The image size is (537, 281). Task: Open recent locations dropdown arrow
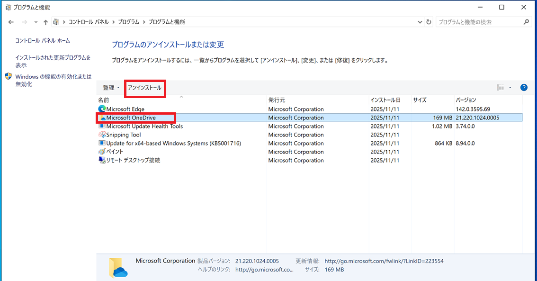coord(36,22)
